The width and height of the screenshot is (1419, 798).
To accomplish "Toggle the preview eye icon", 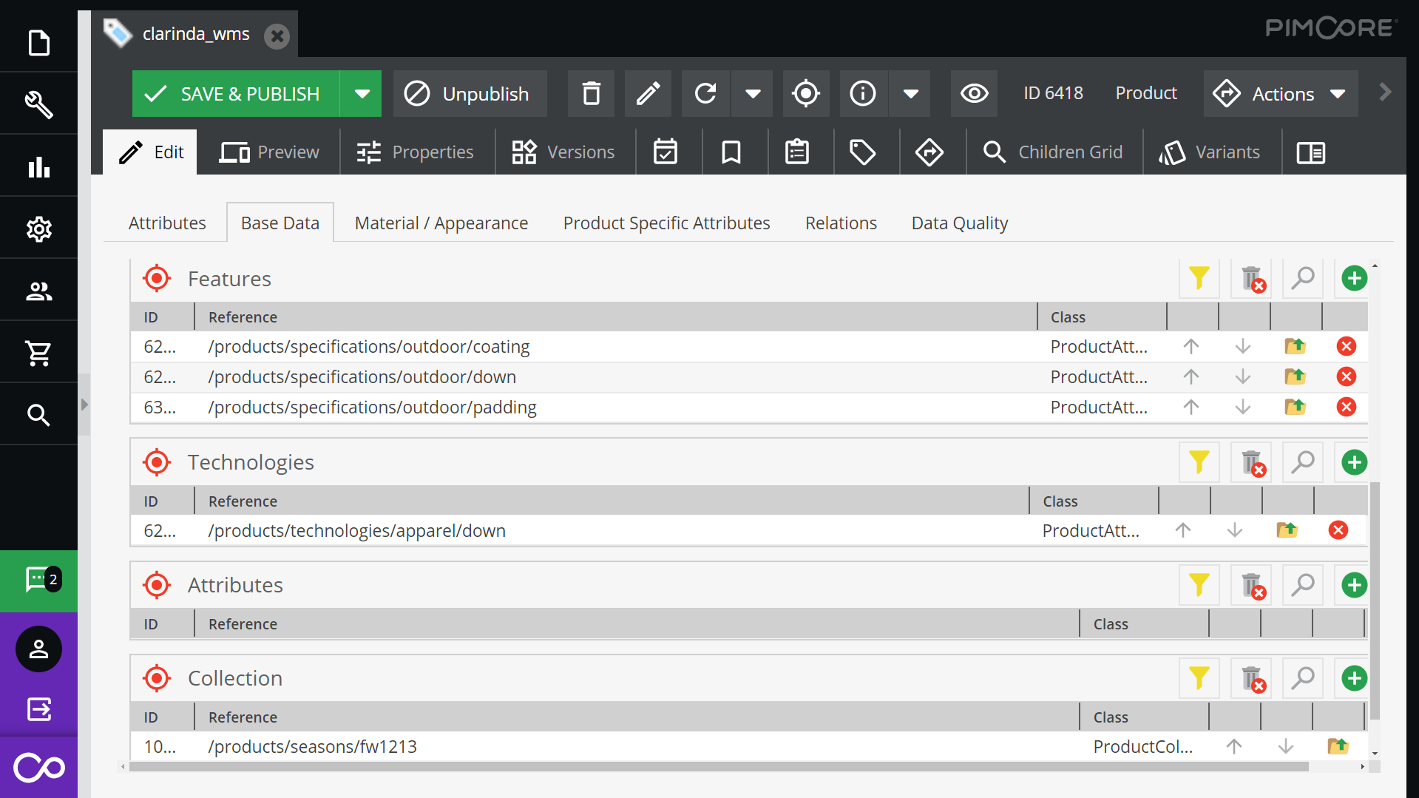I will tap(974, 94).
